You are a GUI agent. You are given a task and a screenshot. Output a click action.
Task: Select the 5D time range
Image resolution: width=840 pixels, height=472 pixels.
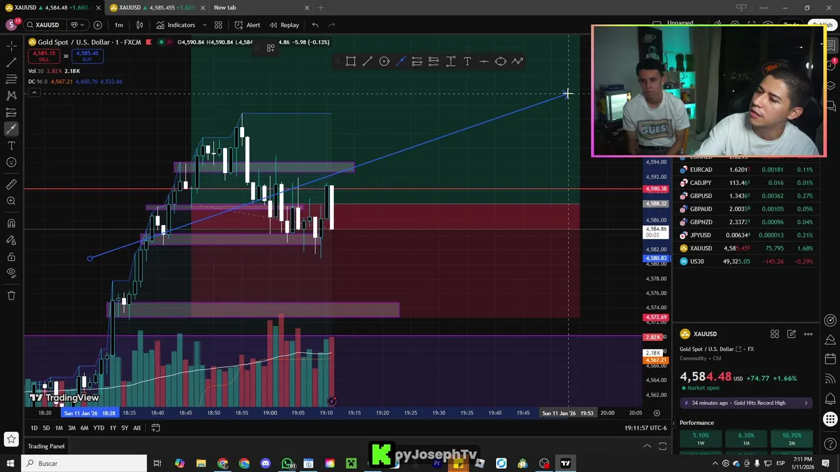46,428
